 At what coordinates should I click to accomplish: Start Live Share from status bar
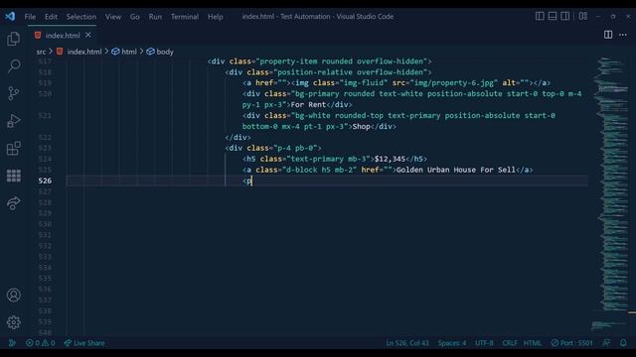[84, 343]
